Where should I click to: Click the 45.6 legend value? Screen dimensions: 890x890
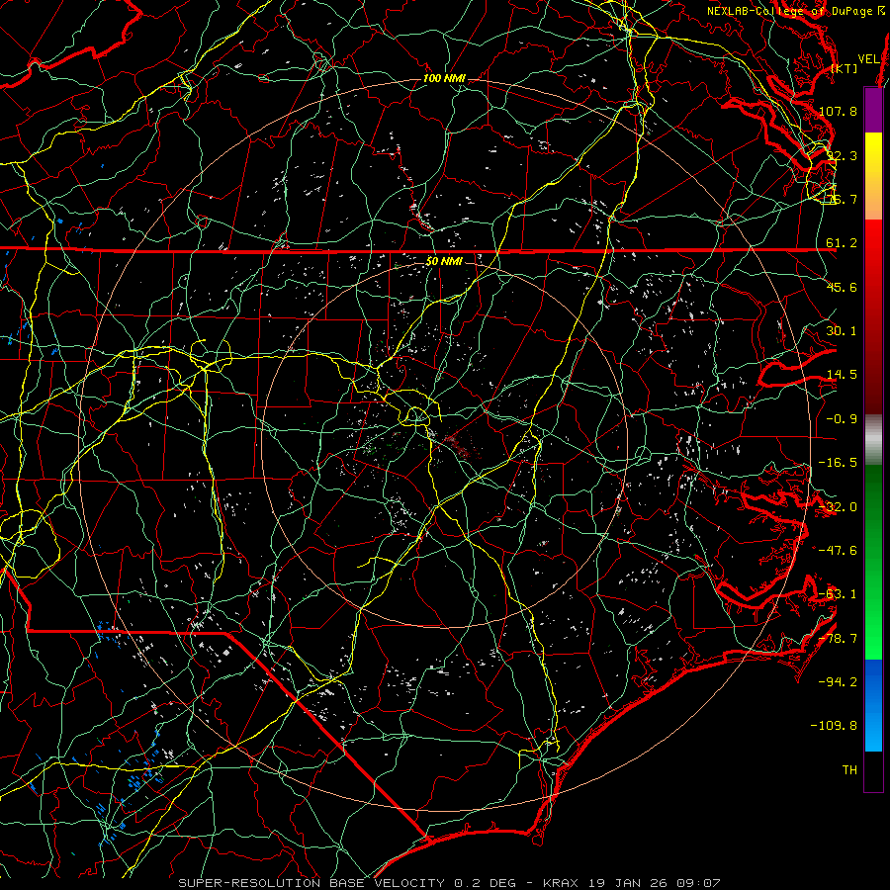(842, 287)
